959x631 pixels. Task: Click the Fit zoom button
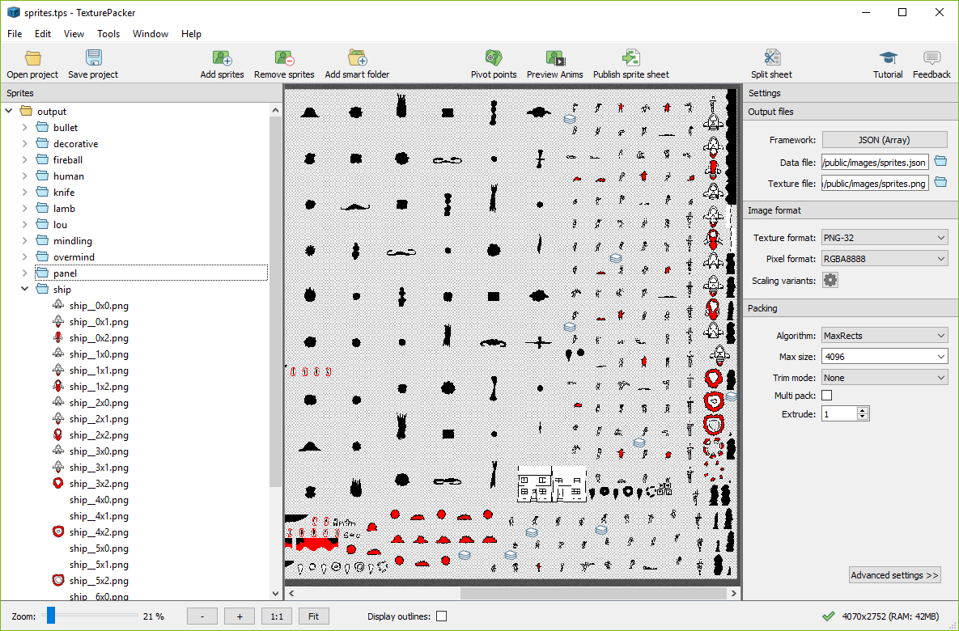coord(314,616)
